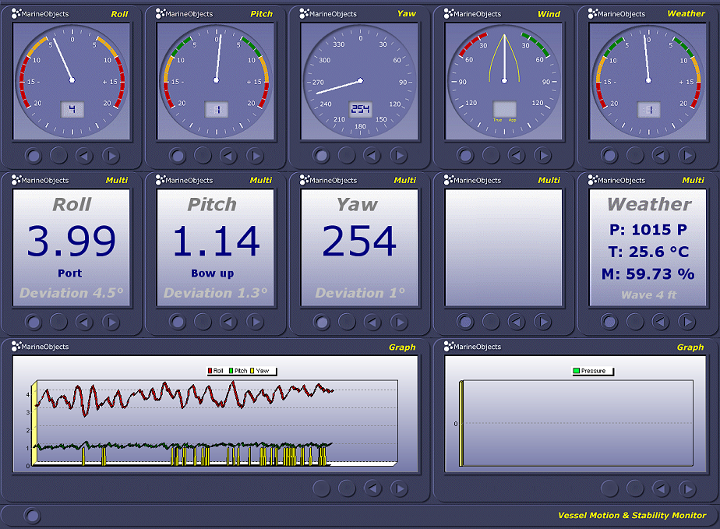Toggle the lit round button under the Roll 3.99 readout
This screenshot has height=529, width=720.
point(34,323)
